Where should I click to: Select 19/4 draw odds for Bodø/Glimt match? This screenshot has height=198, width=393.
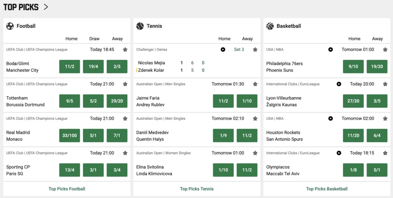(93, 67)
